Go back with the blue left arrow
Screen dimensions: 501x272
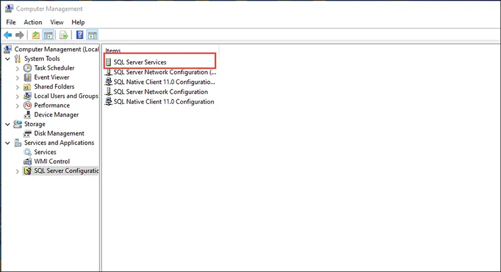[8, 35]
